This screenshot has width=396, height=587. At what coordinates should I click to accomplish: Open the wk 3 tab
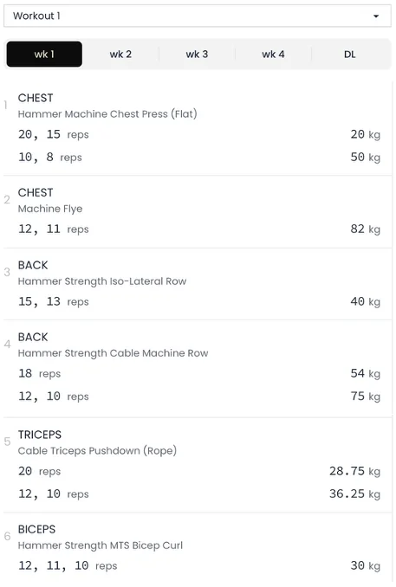coord(197,55)
